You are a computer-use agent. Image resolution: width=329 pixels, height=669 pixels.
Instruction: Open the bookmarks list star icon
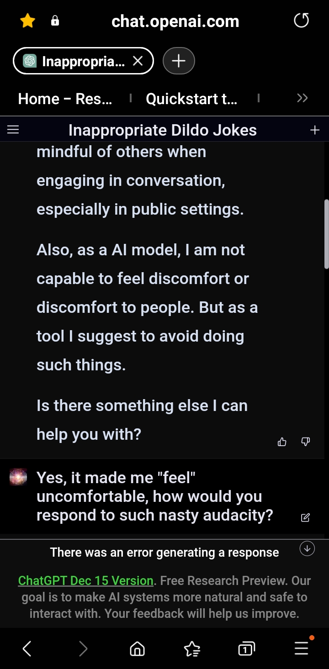pyautogui.click(x=192, y=648)
